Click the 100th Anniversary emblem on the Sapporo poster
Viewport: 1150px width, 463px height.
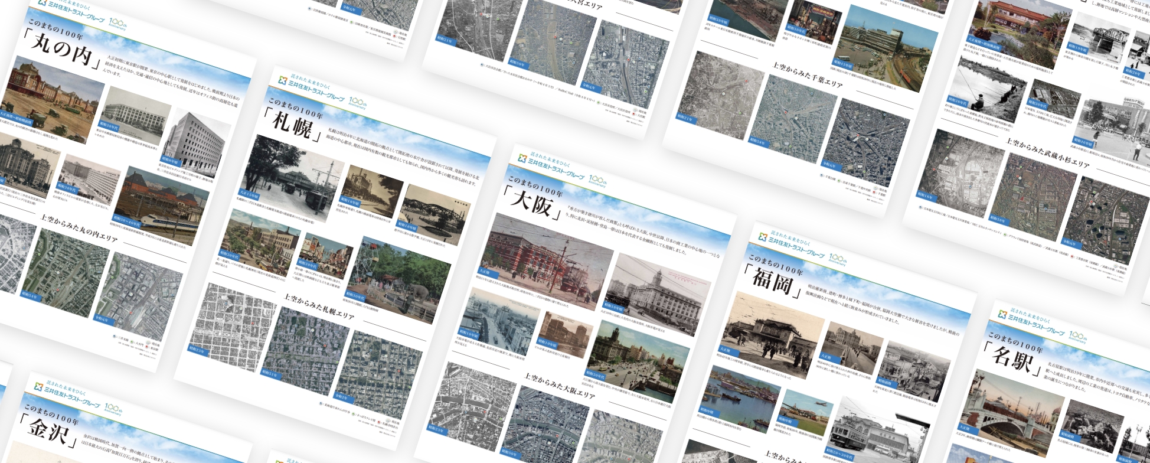[x=358, y=103]
